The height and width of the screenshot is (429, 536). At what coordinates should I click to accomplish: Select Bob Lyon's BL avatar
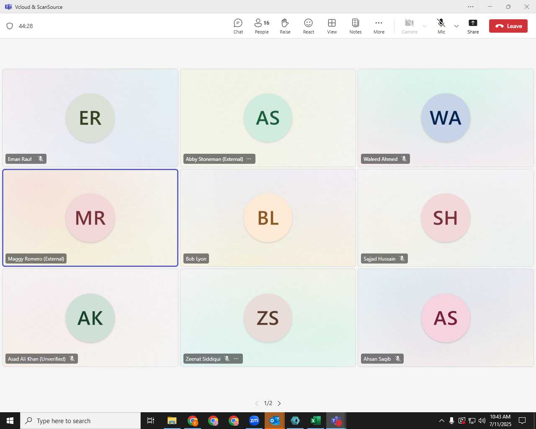pyautogui.click(x=268, y=218)
